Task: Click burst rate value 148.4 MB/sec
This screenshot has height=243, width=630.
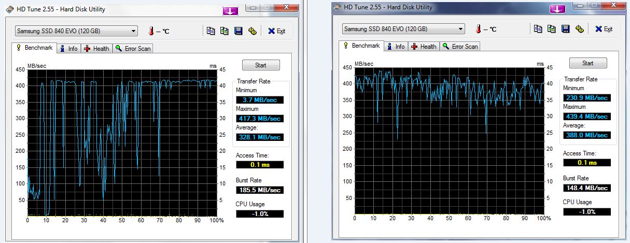Action: [587, 188]
